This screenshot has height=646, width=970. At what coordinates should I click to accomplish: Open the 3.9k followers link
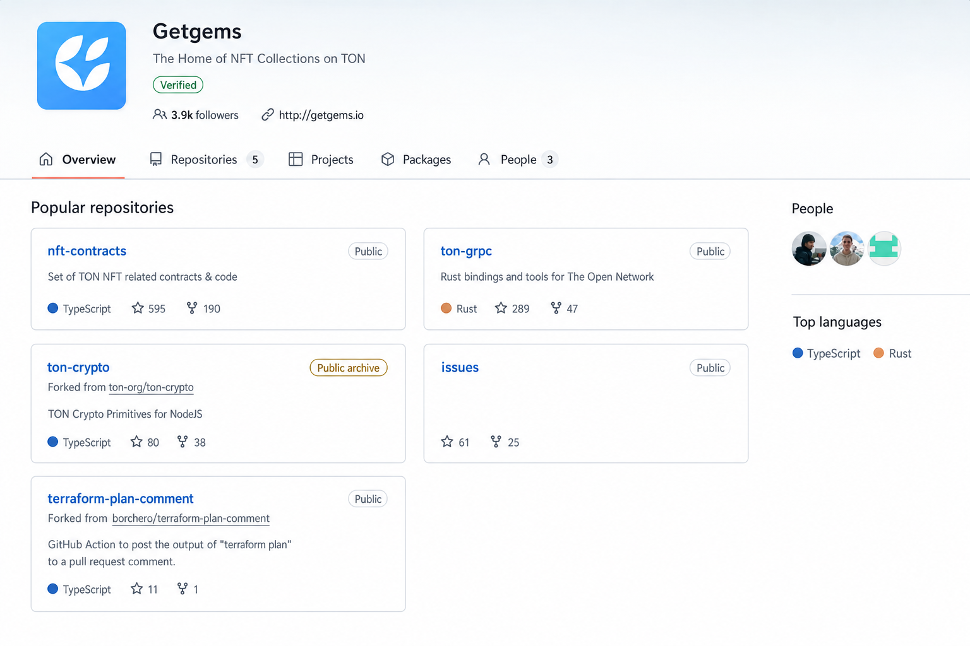[x=205, y=115]
